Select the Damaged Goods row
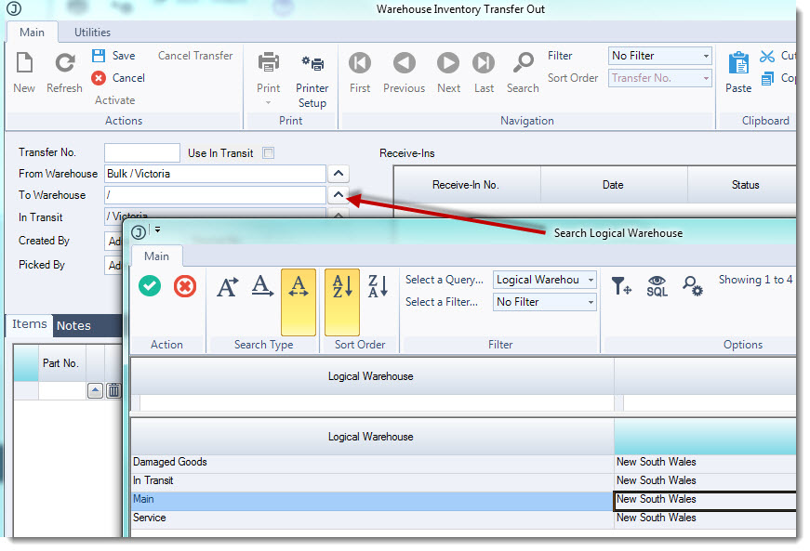Screen dimensions: 810x551 pos(372,462)
